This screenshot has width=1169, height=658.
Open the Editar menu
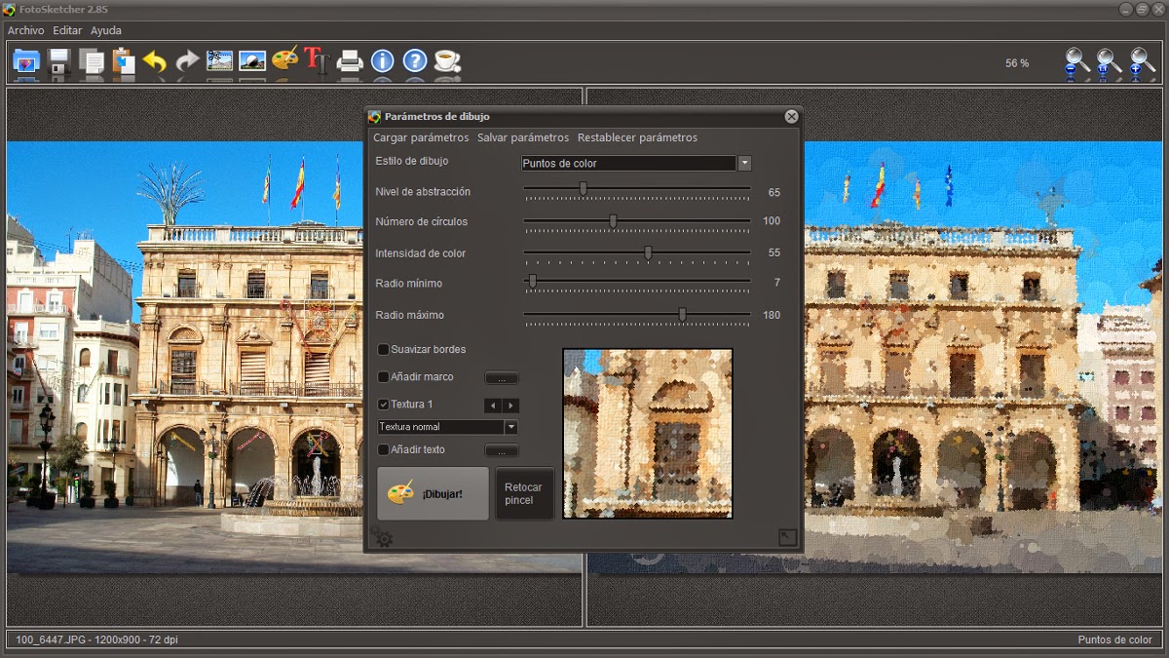point(67,31)
